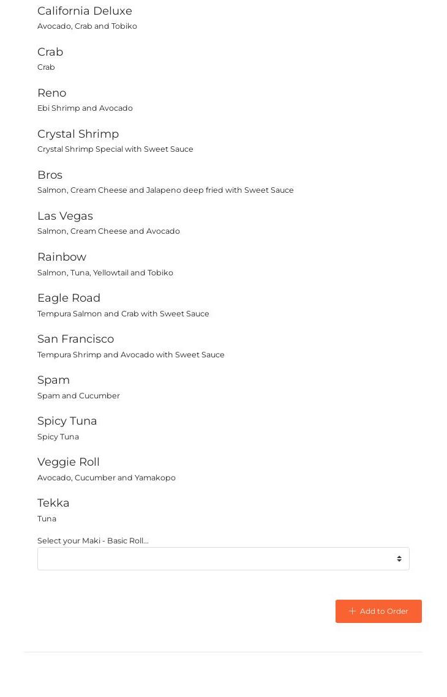Click the 'Select your Maki - Basic Roll' label
Viewport: 447px width, 697px height.
pyautogui.click(x=92, y=540)
